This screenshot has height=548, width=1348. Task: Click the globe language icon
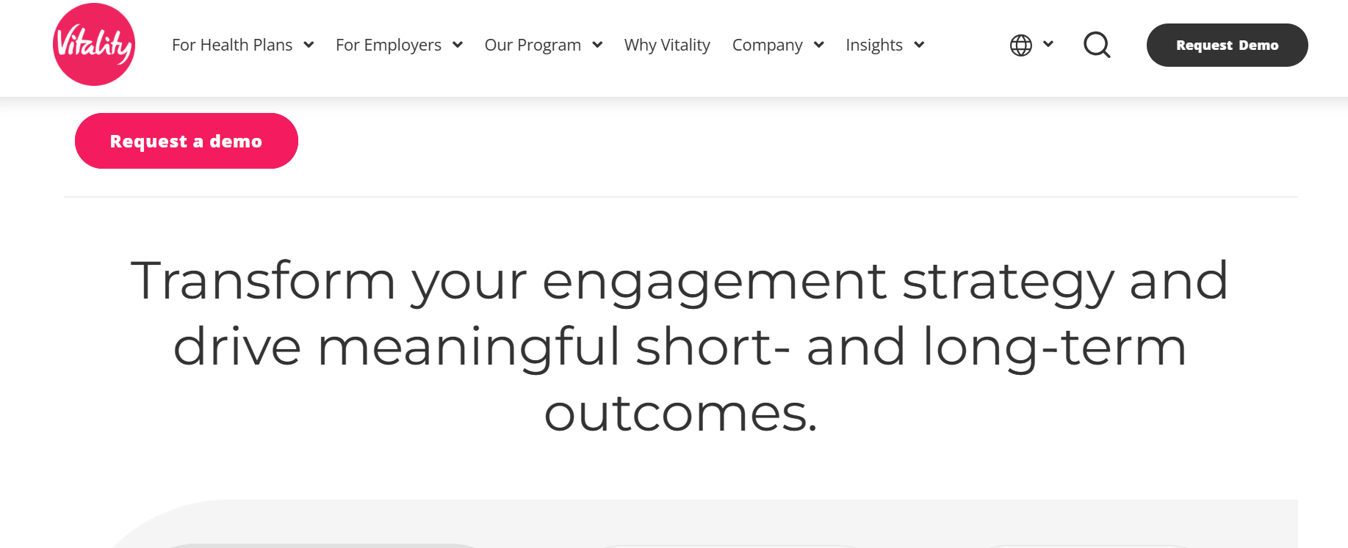click(x=1020, y=45)
